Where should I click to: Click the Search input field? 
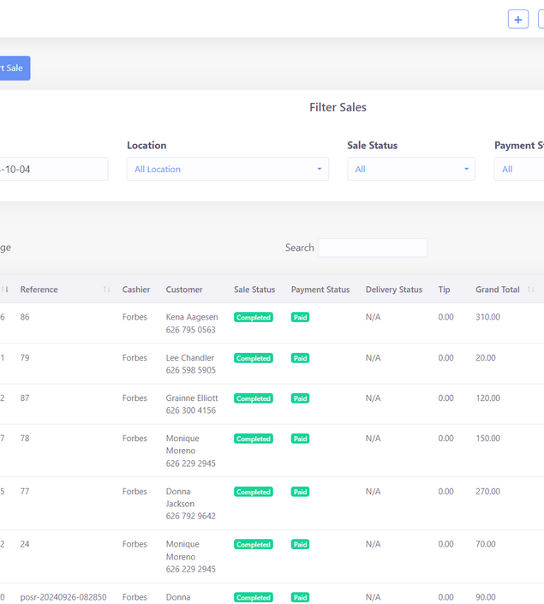pyautogui.click(x=373, y=248)
